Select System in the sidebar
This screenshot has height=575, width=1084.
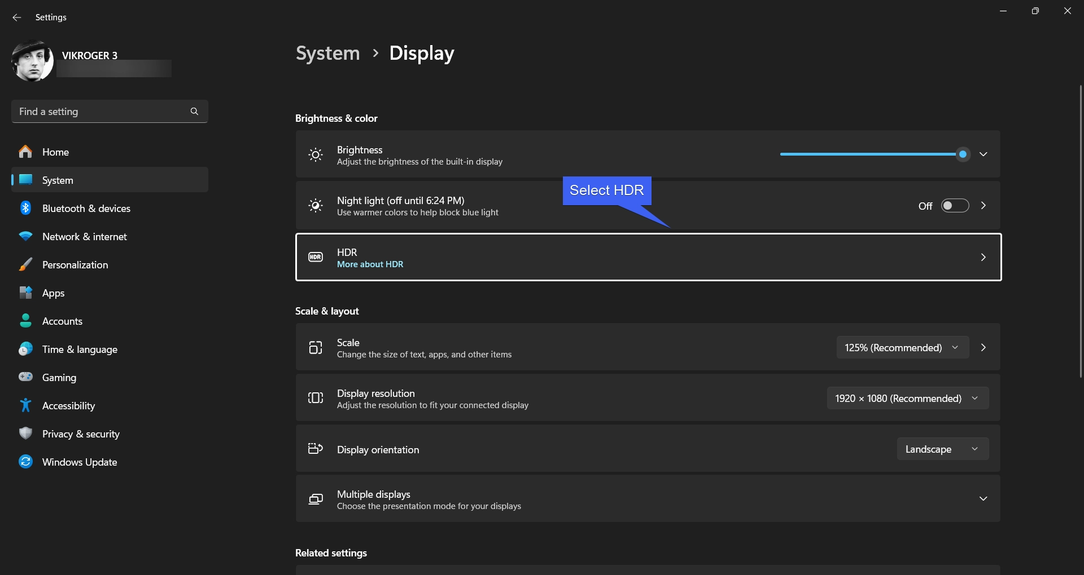(110, 180)
